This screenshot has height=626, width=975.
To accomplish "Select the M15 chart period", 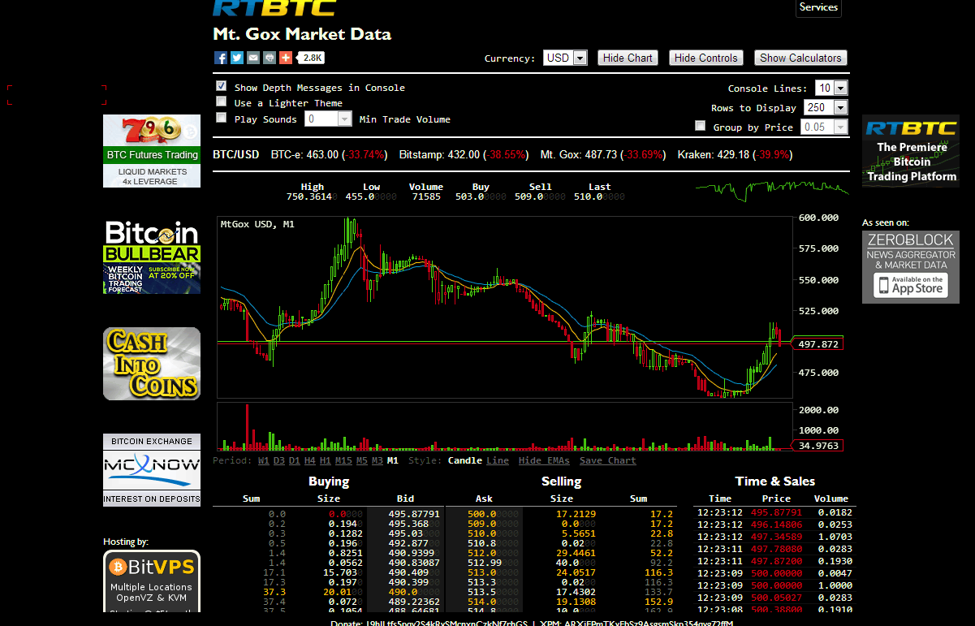I will coord(343,460).
